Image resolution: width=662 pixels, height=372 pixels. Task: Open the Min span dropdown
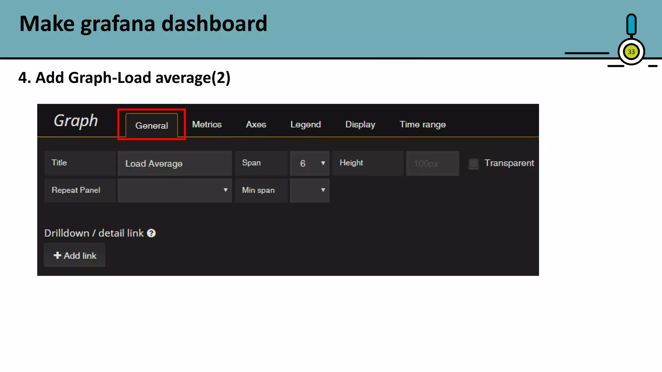click(309, 190)
